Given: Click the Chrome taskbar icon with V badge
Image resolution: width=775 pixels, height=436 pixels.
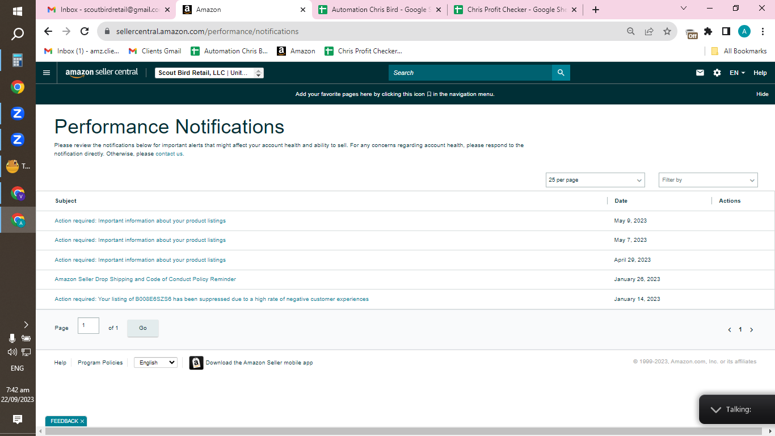Looking at the screenshot, I should click(x=18, y=194).
